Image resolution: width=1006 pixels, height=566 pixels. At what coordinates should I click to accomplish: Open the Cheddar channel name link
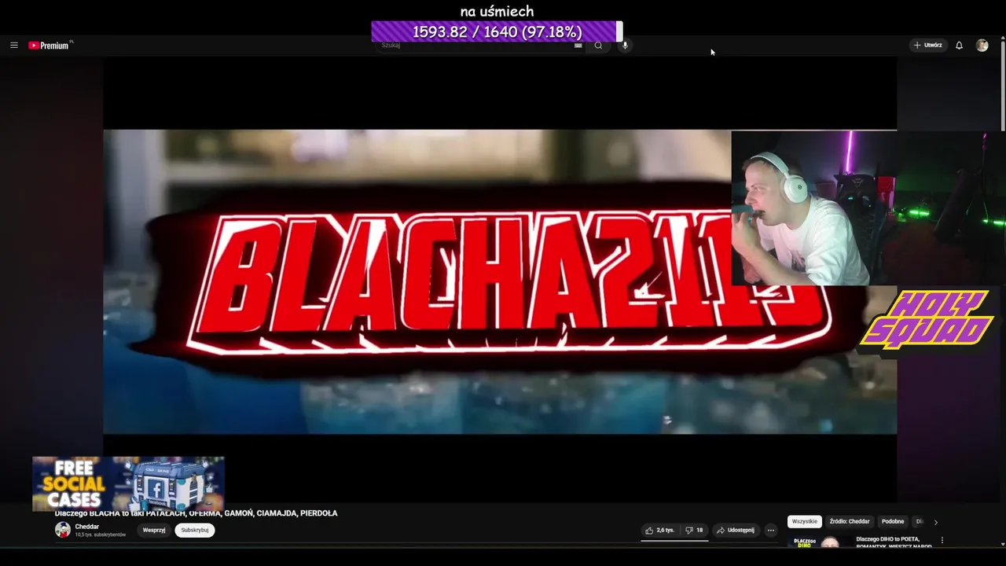87,527
